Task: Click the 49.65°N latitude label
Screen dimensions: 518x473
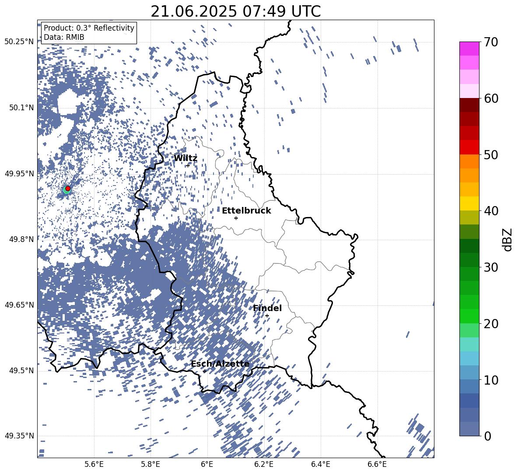Action: pyautogui.click(x=19, y=305)
